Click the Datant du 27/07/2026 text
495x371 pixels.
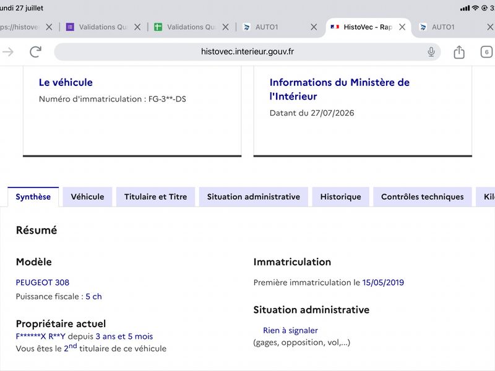pos(312,113)
